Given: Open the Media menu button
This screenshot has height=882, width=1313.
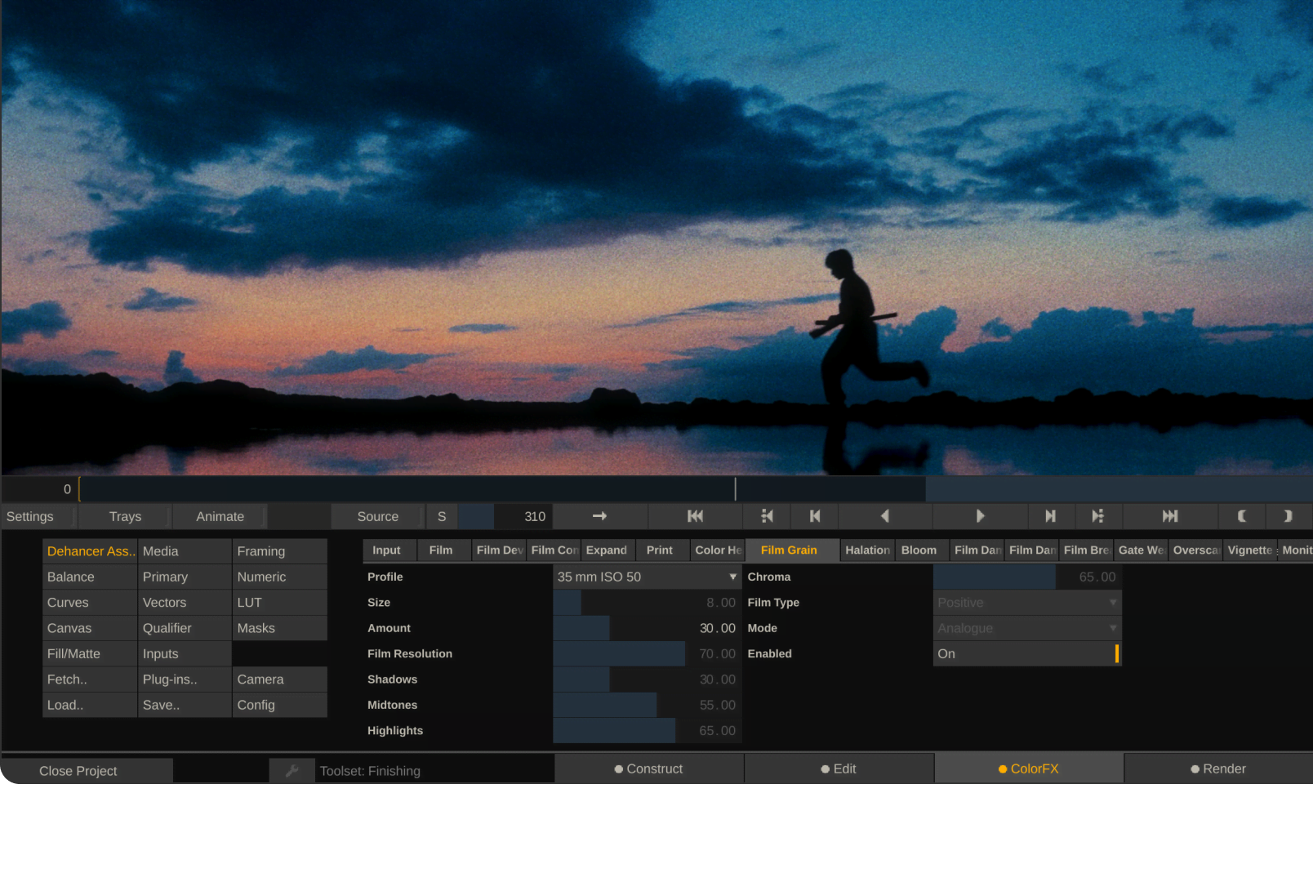Looking at the screenshot, I should coord(185,551).
